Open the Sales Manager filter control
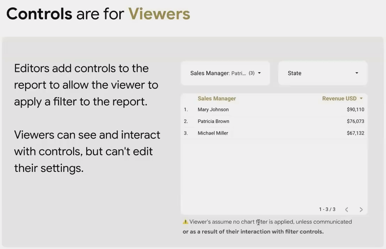 (225, 73)
